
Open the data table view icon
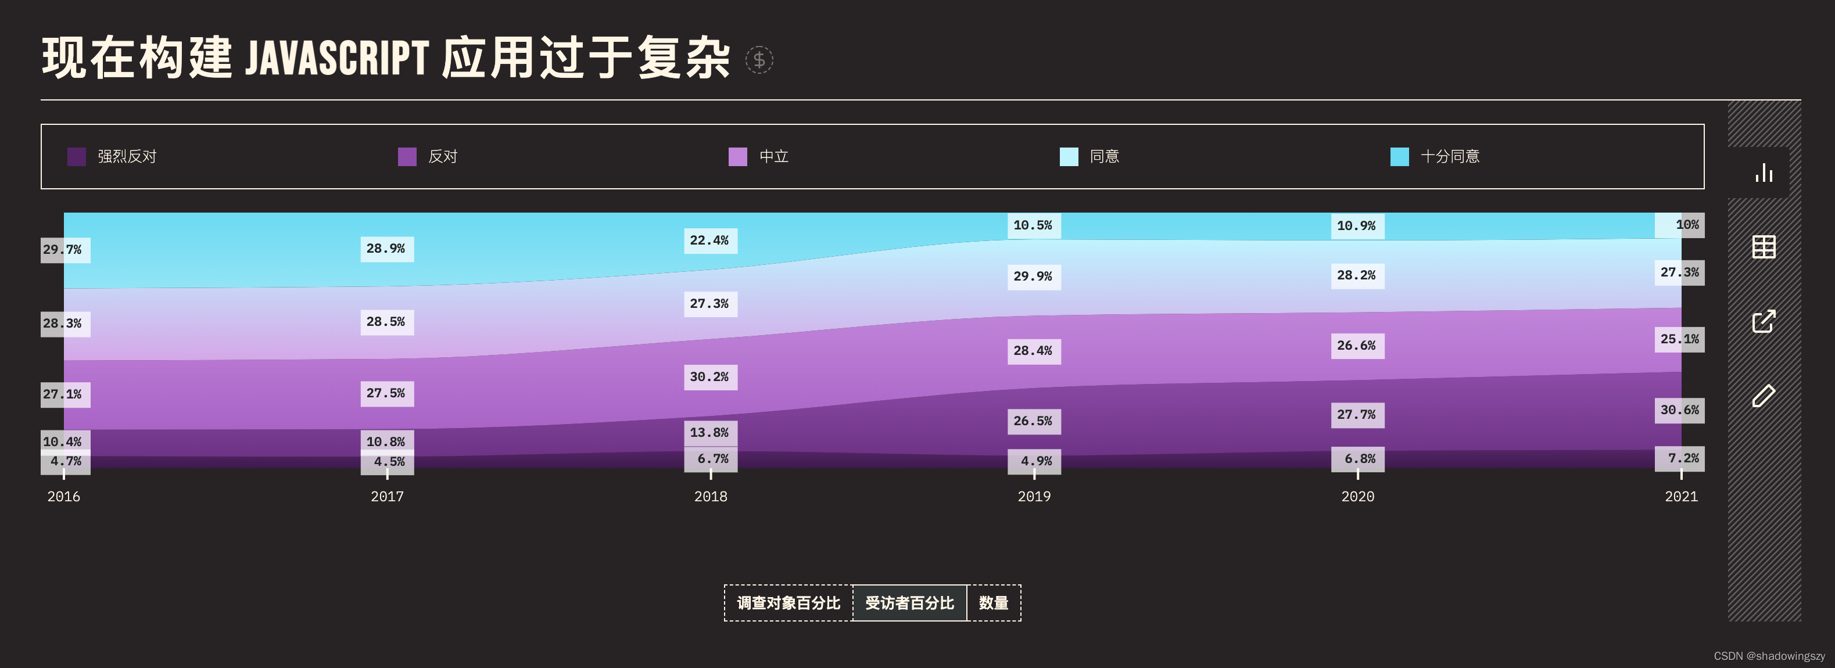point(1763,247)
